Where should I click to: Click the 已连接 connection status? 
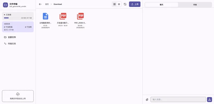coord(8,15)
